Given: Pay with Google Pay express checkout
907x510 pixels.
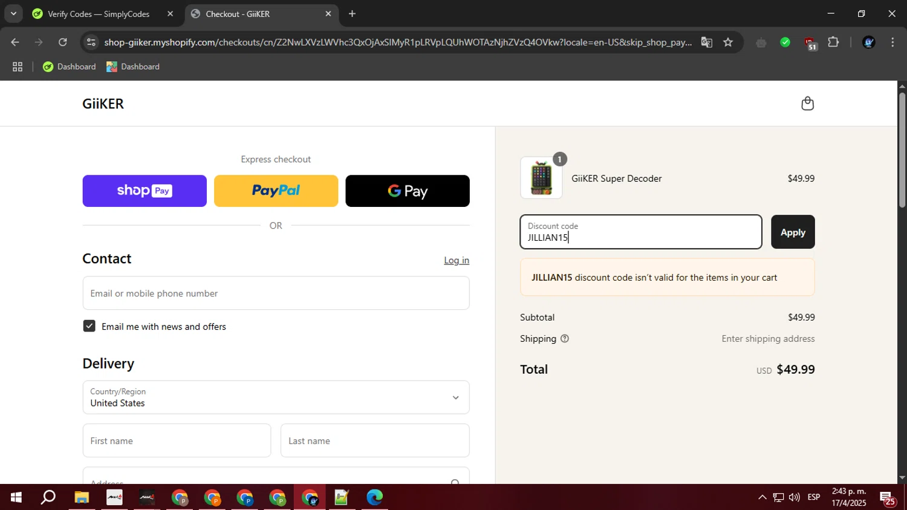Looking at the screenshot, I should click(408, 191).
